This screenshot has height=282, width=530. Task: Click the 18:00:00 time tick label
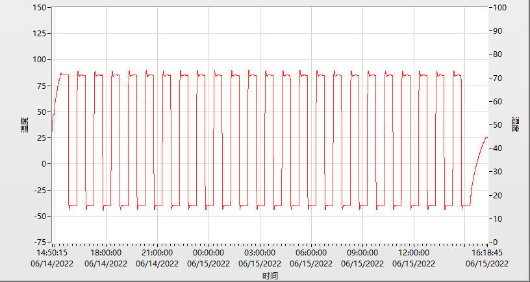coord(106,253)
